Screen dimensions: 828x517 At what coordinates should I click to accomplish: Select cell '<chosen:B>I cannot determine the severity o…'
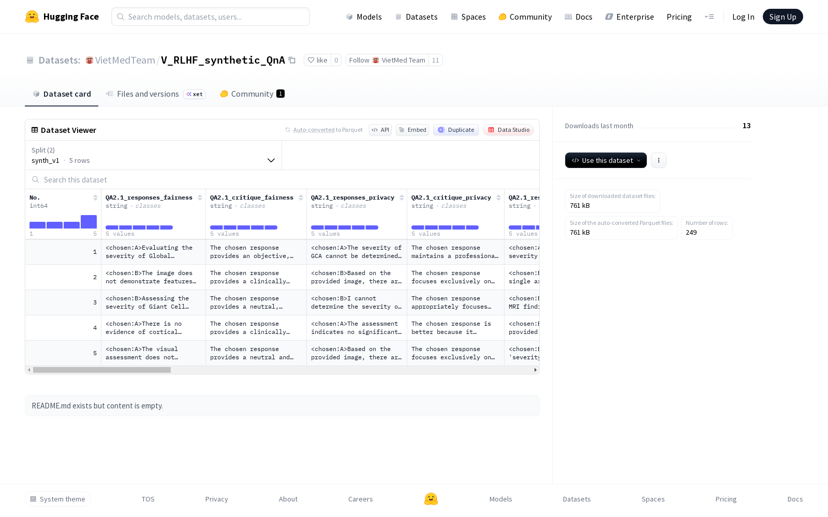click(357, 302)
